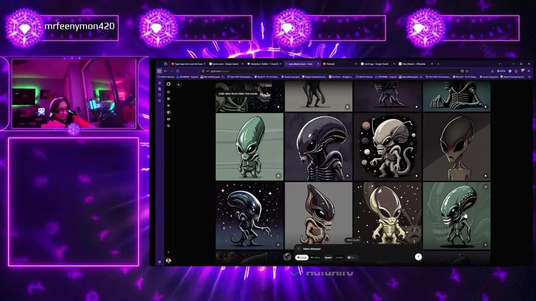Open the alien with planets background image
Screen dimensions: 536x301
[x=387, y=147]
